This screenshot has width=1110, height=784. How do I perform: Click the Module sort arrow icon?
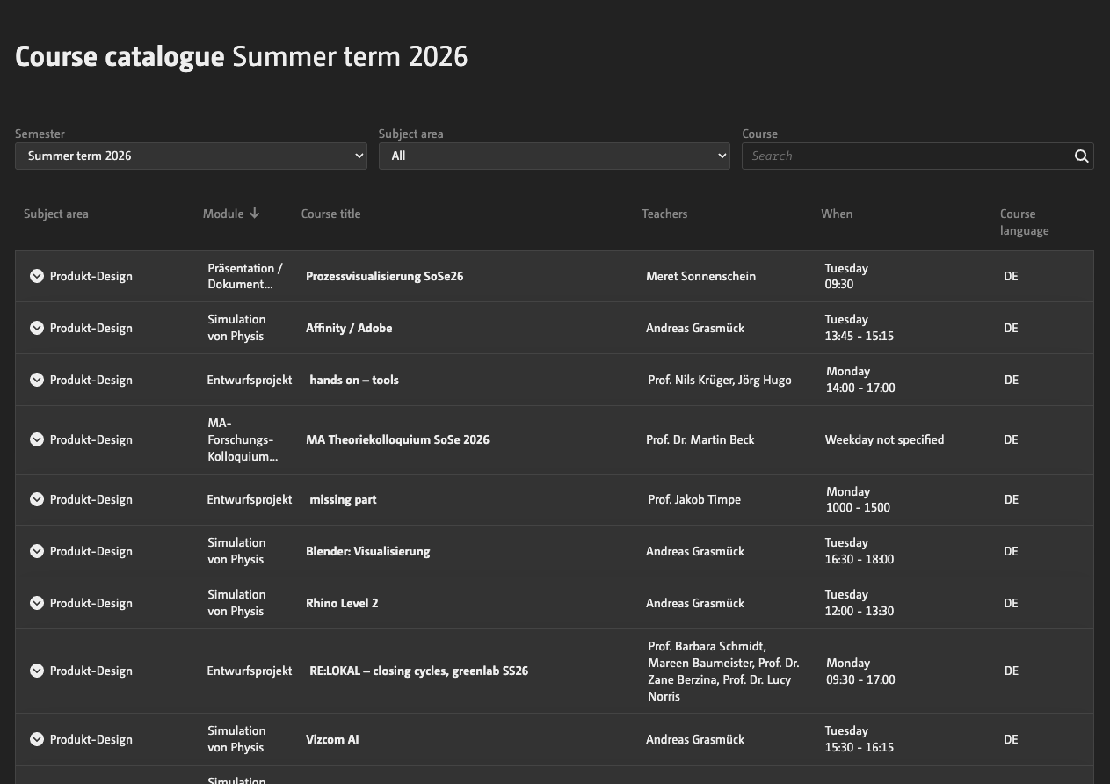click(255, 214)
